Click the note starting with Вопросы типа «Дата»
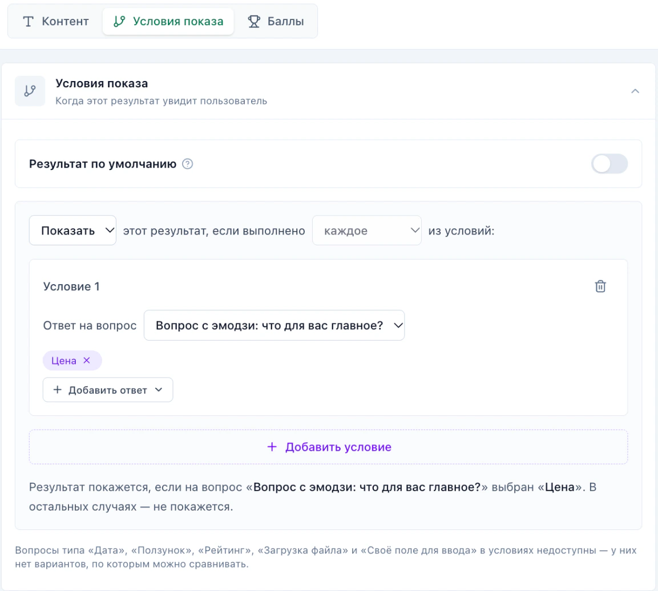 326,557
